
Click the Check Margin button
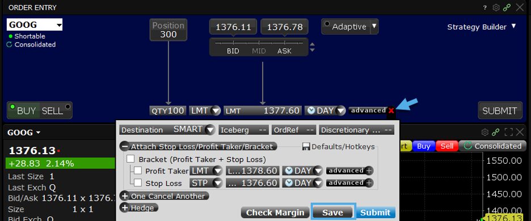coord(275,212)
